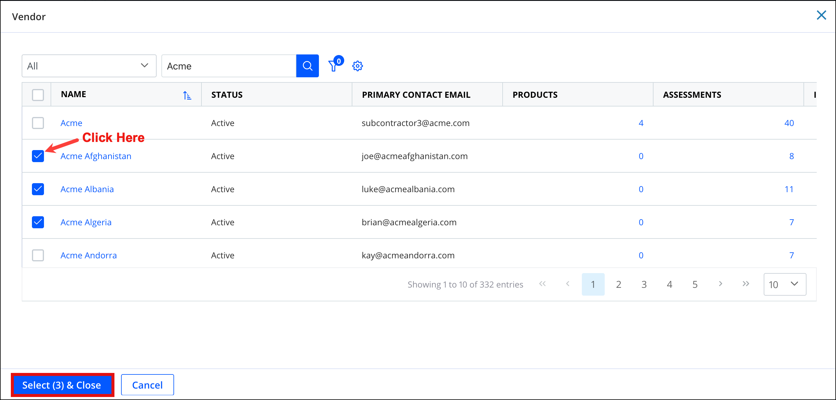Image resolution: width=836 pixels, height=400 pixels.
Task: Click Select (3) & Close button
Action: point(62,385)
